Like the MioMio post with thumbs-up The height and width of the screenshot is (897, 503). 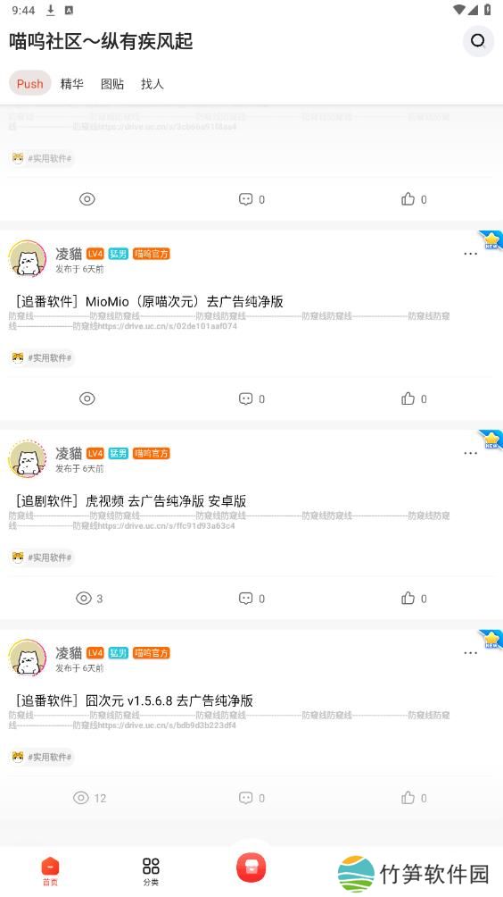click(414, 398)
